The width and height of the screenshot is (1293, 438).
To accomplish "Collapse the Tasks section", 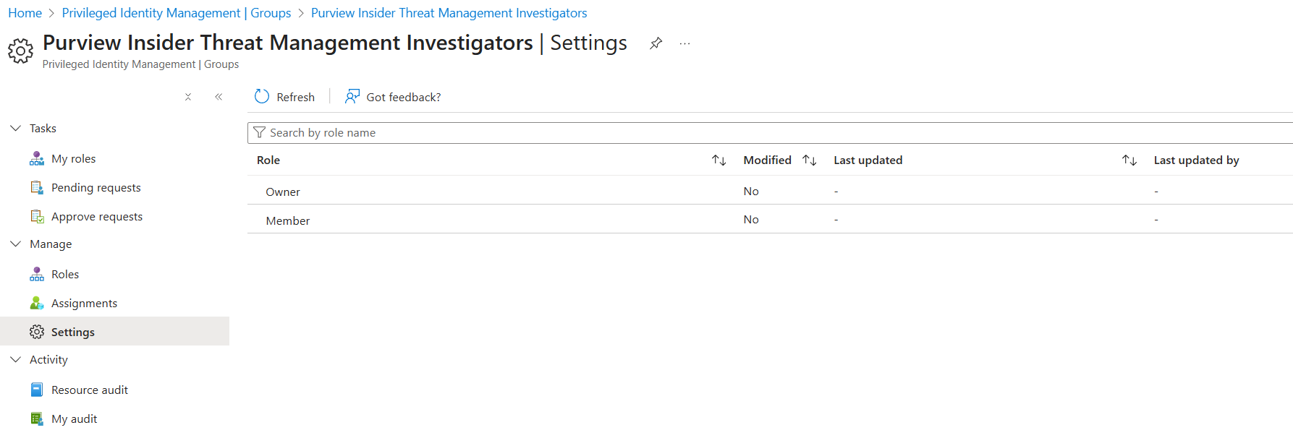I will coord(16,128).
